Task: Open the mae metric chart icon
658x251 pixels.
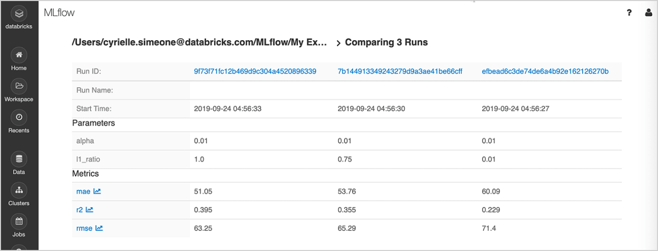Action: 97,191
